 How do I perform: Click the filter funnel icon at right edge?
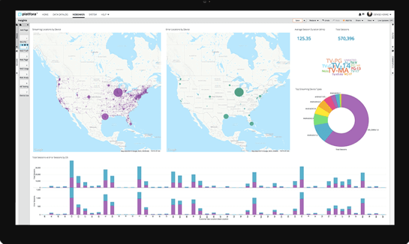[x=393, y=25]
